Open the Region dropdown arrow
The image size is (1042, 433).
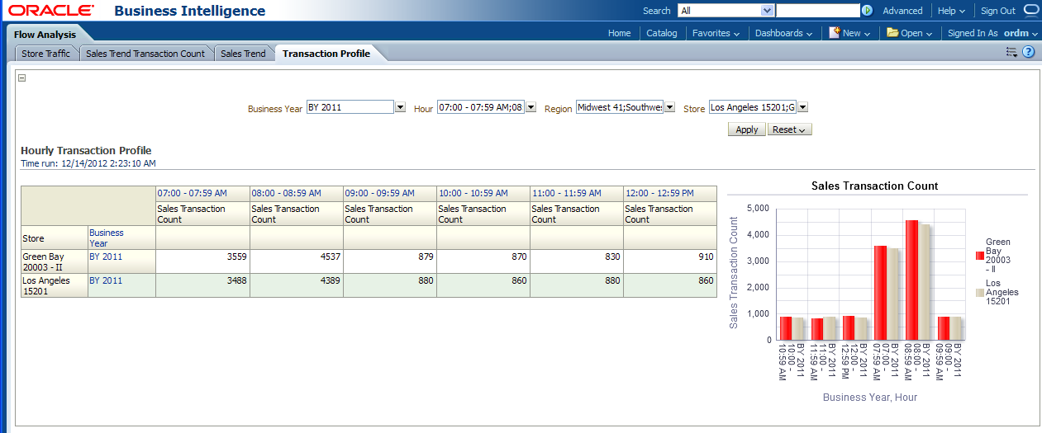coord(669,107)
